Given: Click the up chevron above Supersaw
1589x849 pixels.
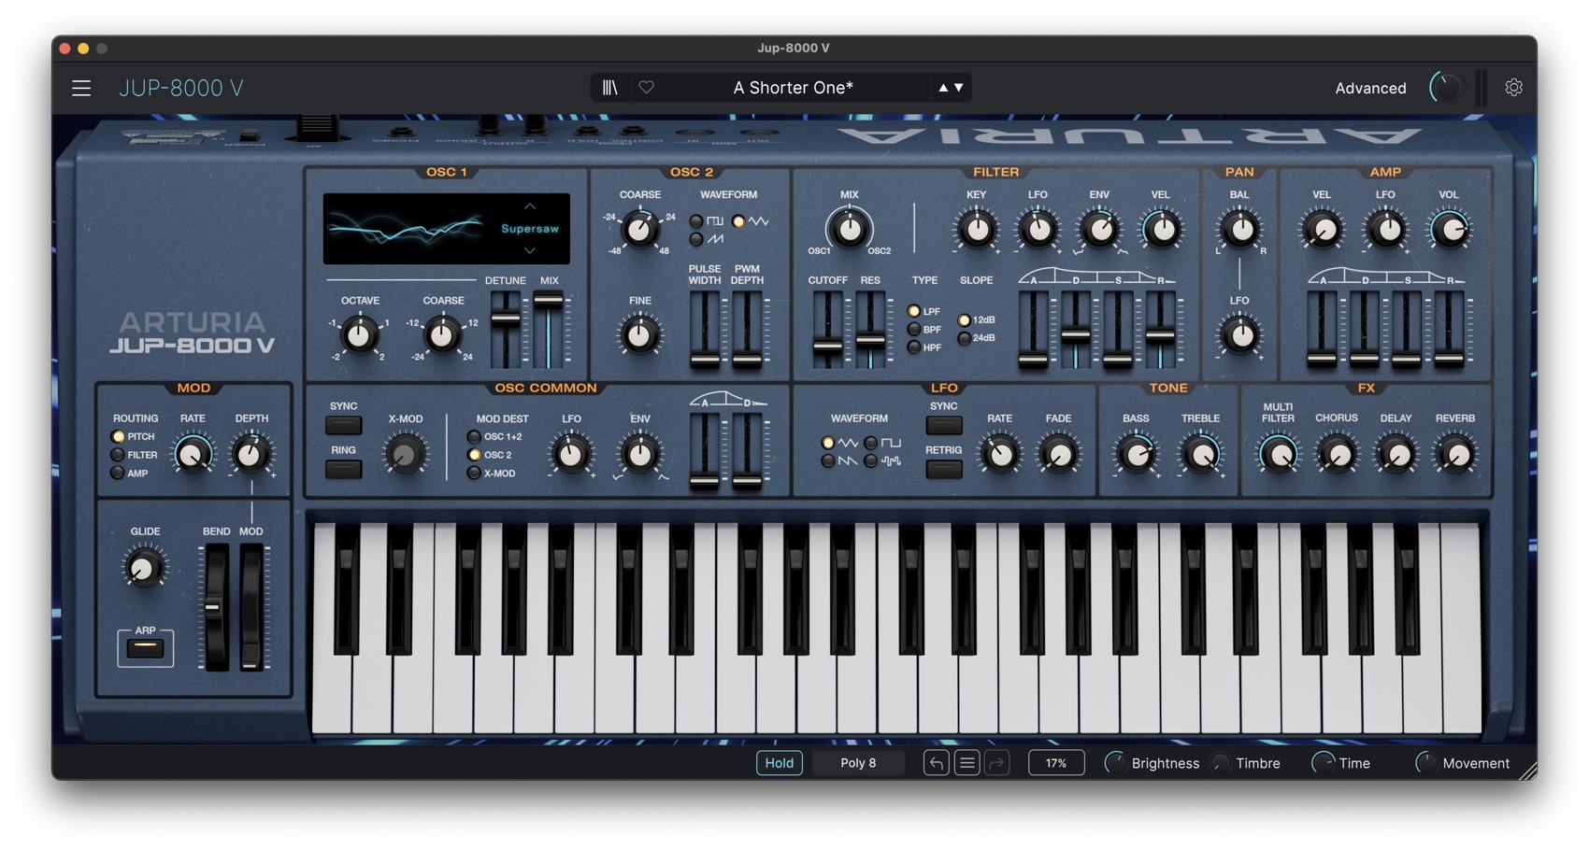Looking at the screenshot, I should coord(528,207).
